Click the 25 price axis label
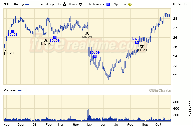This screenshot has height=128, width=193. [175, 47]
